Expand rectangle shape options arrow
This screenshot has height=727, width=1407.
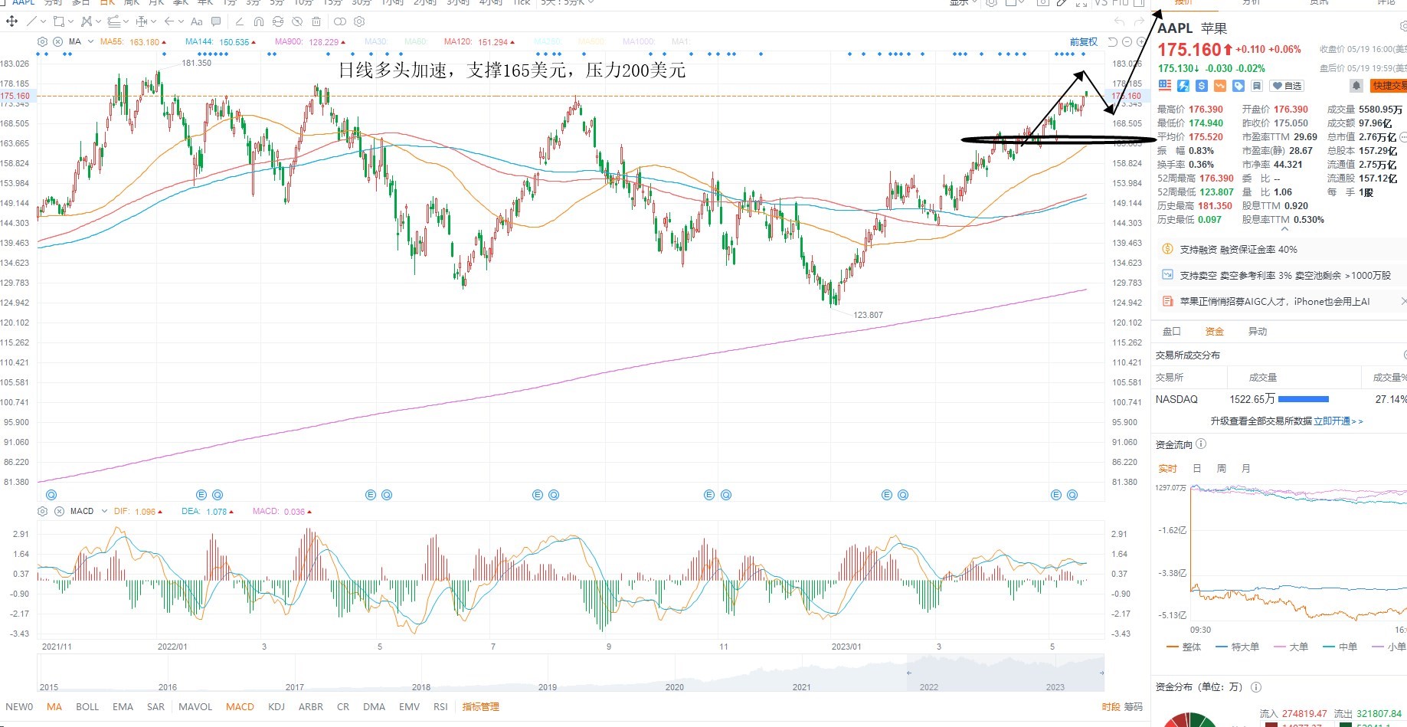coord(70,21)
